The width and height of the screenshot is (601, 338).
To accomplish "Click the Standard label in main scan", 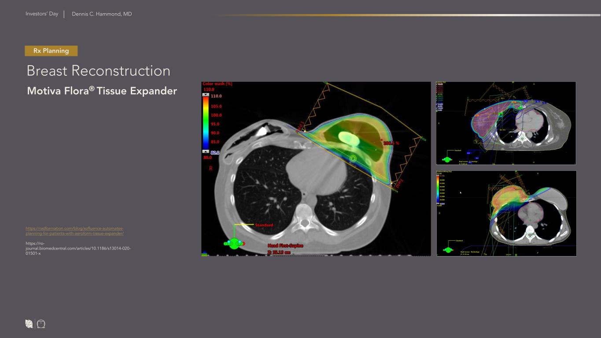I will pyautogui.click(x=264, y=225).
